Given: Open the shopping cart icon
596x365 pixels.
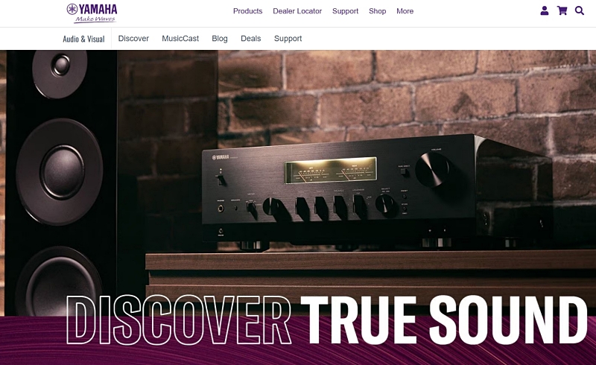Looking at the screenshot, I should click(x=562, y=10).
